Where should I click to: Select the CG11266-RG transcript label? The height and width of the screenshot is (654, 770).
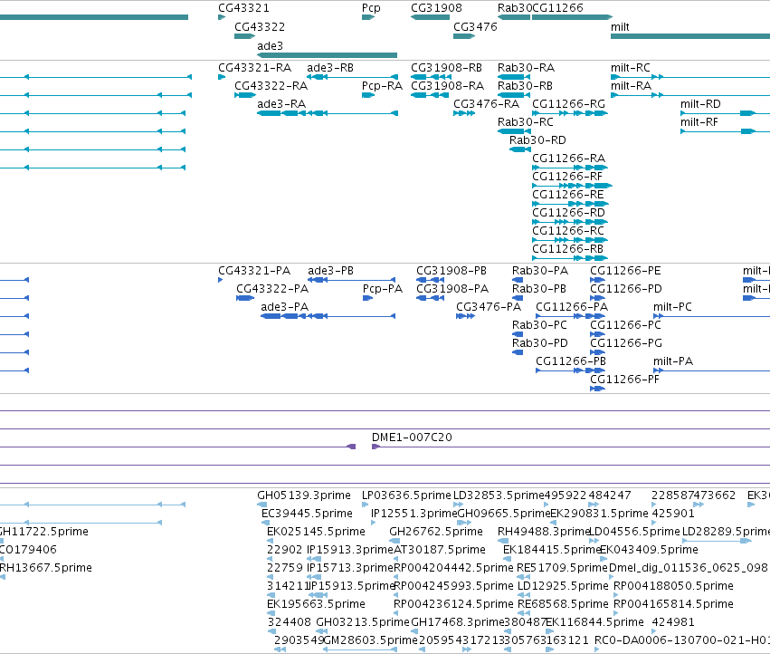568,104
